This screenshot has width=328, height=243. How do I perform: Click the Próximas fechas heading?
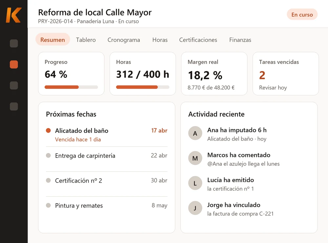click(x=71, y=114)
